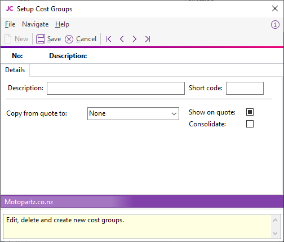Open the Navigate menu
The height and width of the screenshot is (242, 284).
[x=35, y=24]
